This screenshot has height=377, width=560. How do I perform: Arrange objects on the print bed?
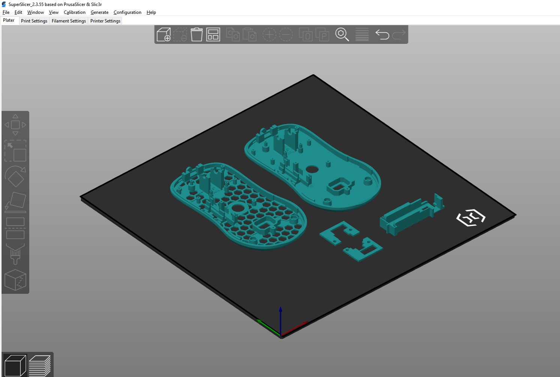coord(213,34)
